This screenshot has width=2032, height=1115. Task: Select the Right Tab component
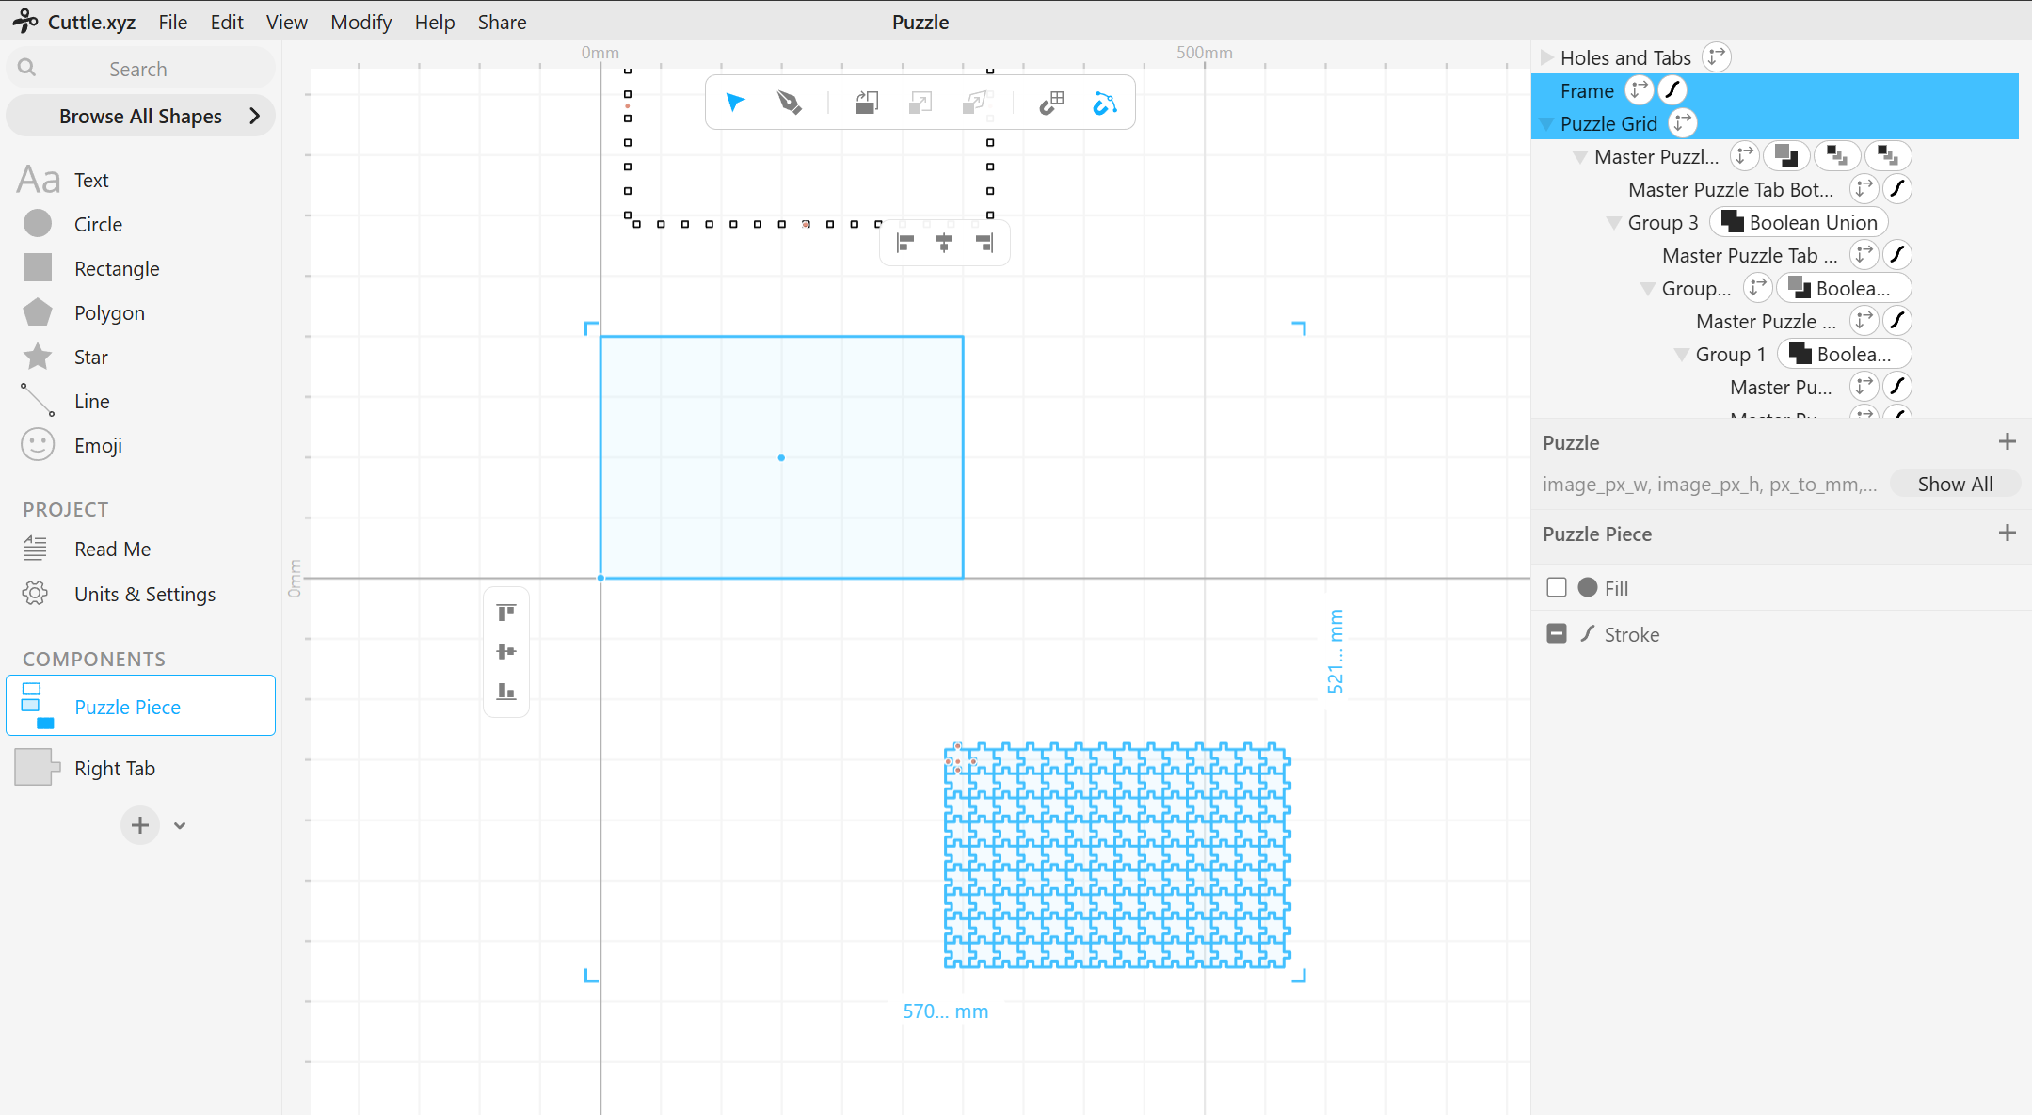pos(141,768)
